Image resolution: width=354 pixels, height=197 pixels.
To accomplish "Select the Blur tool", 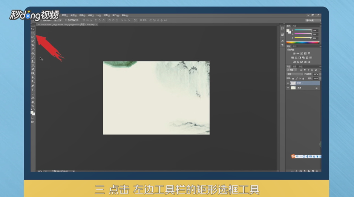I will (x=33, y=77).
